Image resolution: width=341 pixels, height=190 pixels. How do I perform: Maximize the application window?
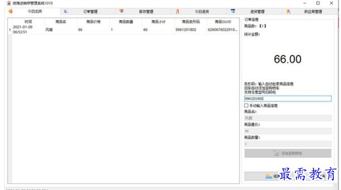click(x=318, y=3)
